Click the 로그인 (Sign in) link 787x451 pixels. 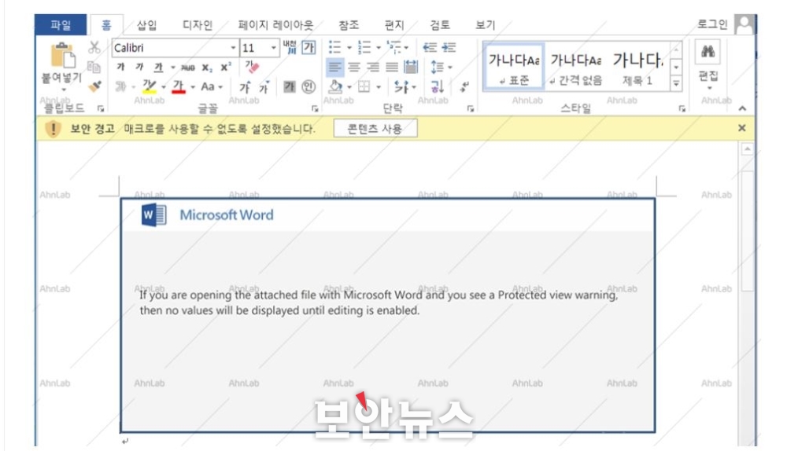pyautogui.click(x=712, y=24)
